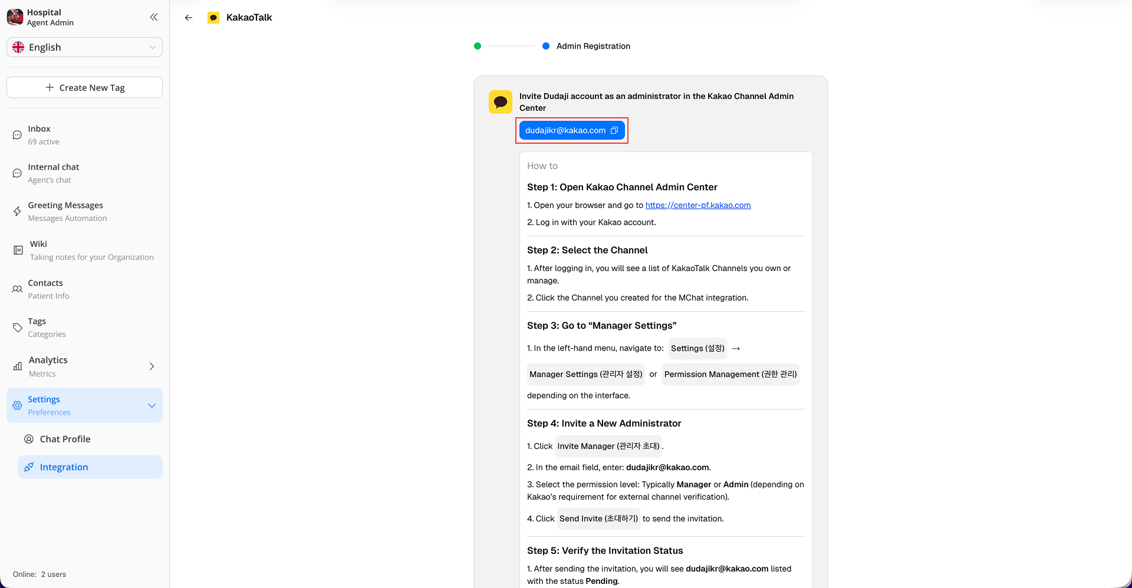Click the Create New Tag button

(x=84, y=87)
